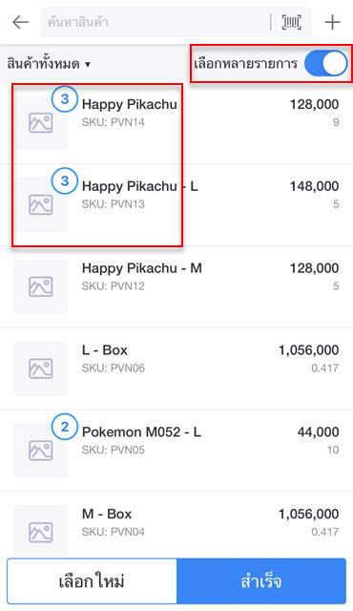
Task: Click the M - Box image placeholder
Action: (41, 531)
